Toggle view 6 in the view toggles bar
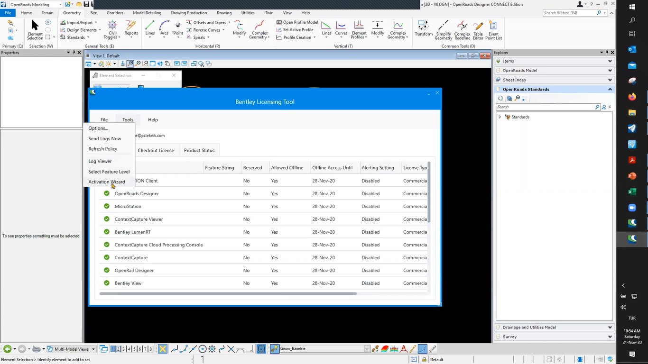The width and height of the screenshot is (648, 364). [140, 349]
